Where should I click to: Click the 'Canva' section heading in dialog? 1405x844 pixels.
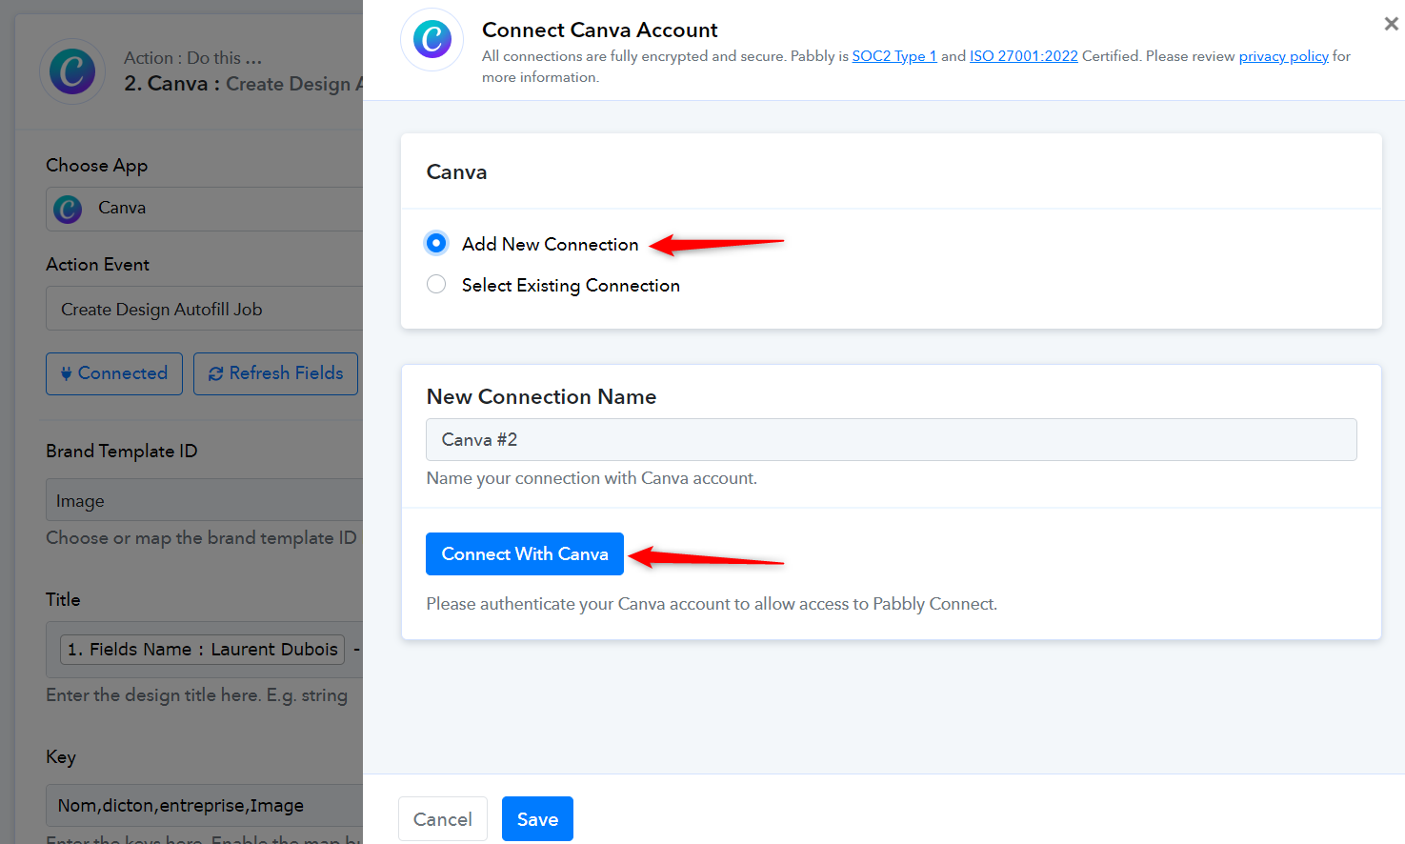pyautogui.click(x=456, y=171)
